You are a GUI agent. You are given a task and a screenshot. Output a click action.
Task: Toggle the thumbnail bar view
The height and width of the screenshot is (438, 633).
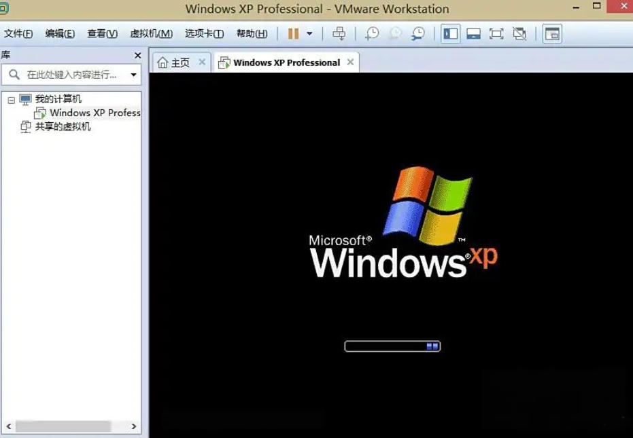473,33
